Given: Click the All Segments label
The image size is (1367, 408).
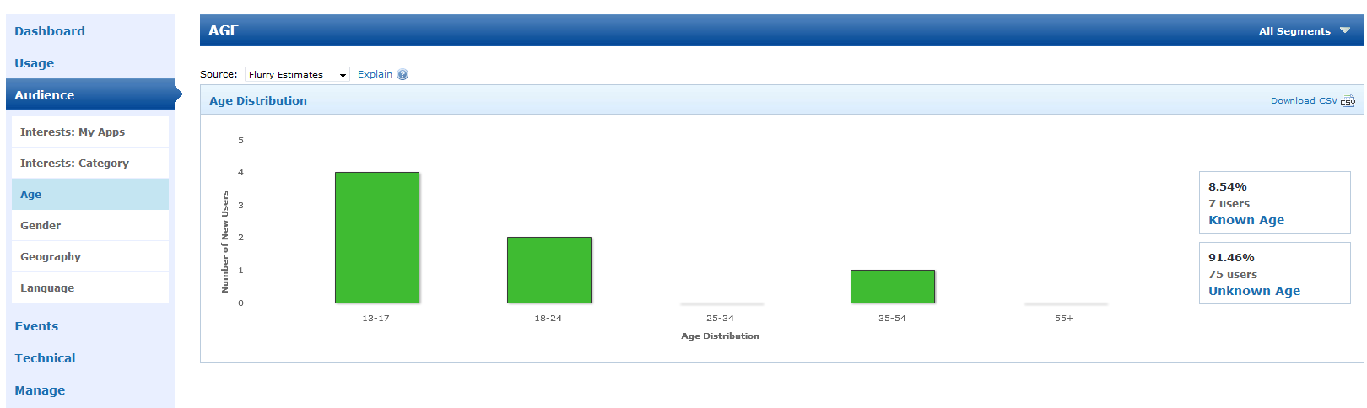Looking at the screenshot, I should pos(1294,31).
